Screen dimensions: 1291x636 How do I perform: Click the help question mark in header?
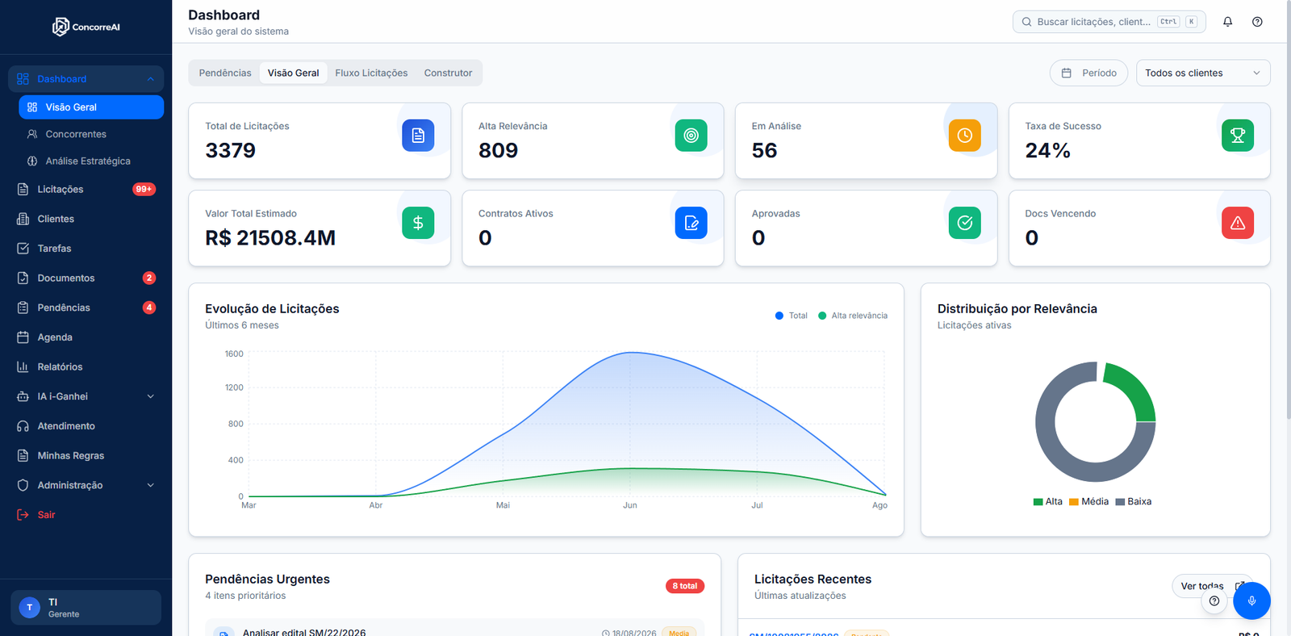coord(1257,22)
